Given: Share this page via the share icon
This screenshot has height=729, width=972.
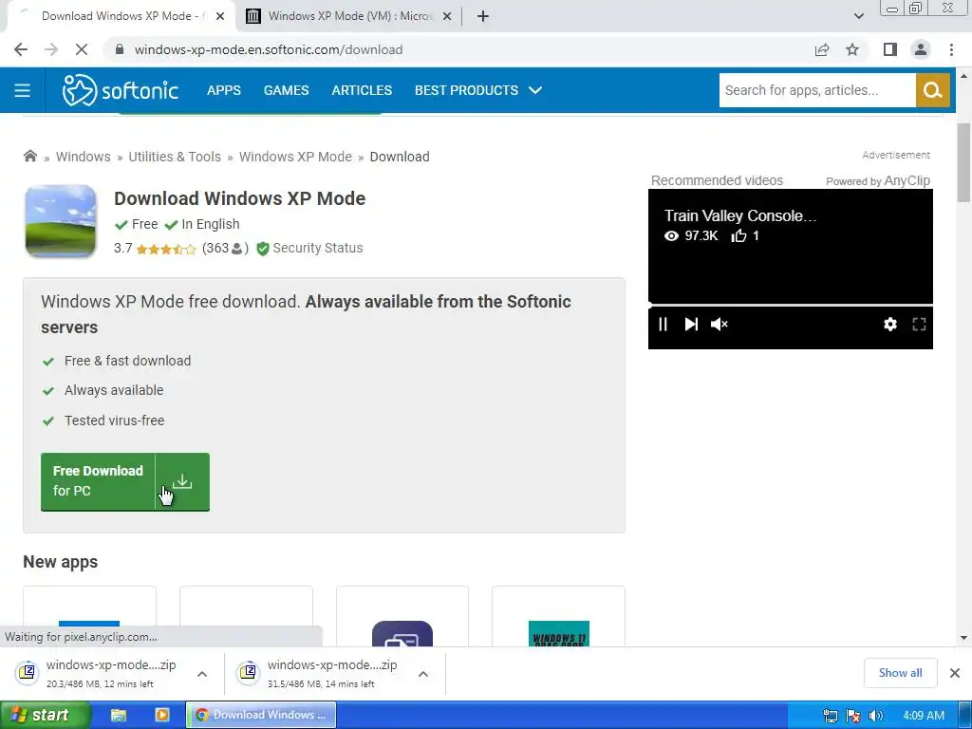Looking at the screenshot, I should 822,49.
